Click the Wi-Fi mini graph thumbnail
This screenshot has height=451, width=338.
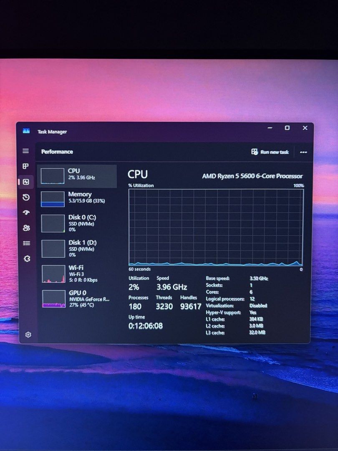pyautogui.click(x=53, y=274)
